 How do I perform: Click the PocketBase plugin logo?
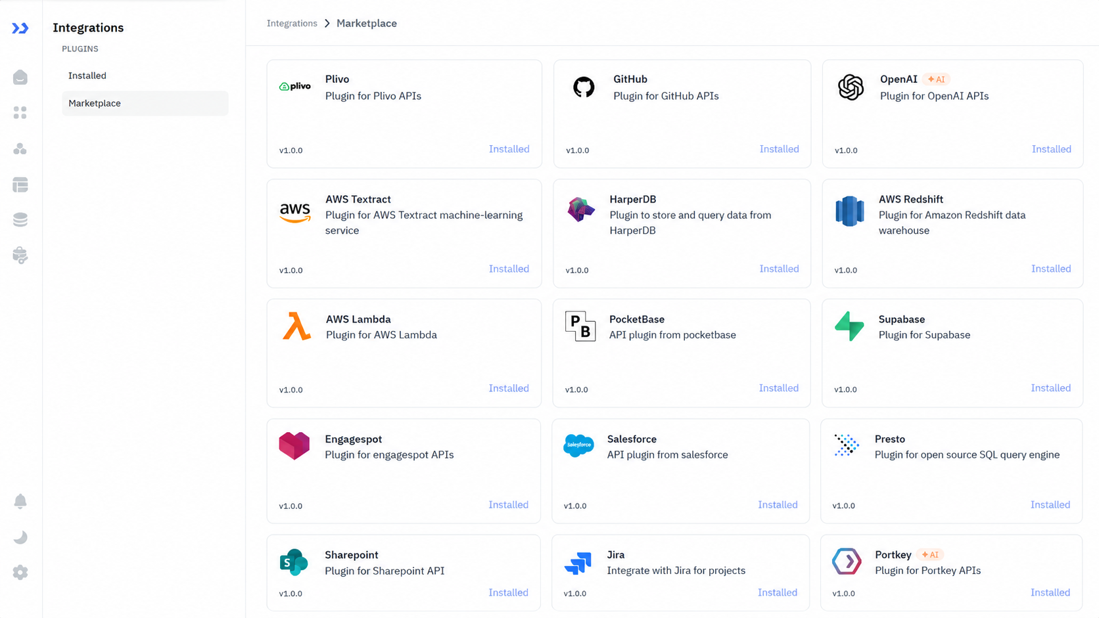[580, 326]
